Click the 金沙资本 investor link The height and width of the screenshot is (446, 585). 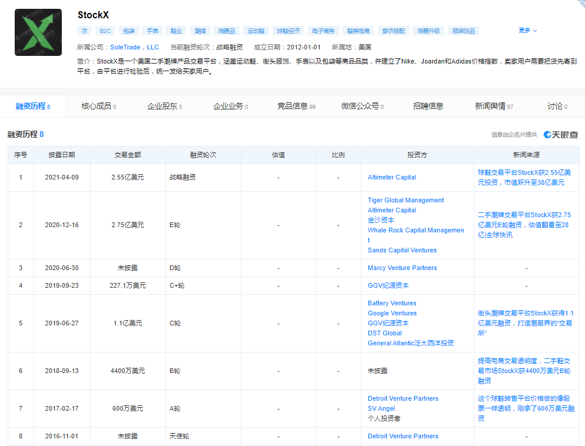click(x=381, y=220)
